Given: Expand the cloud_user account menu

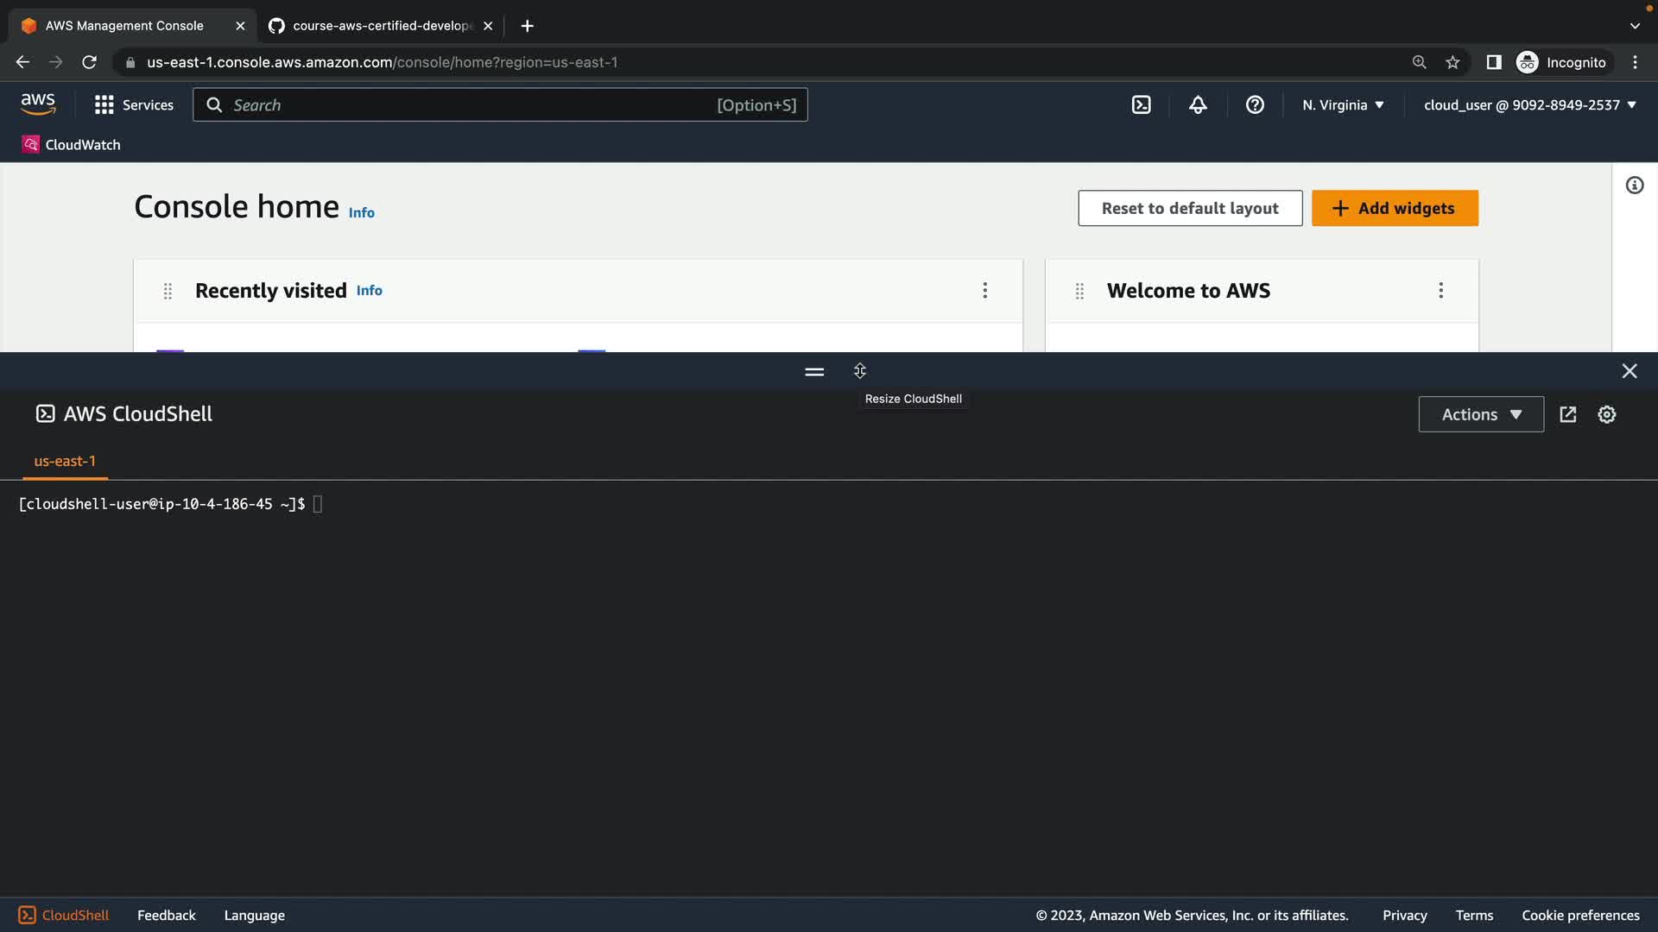Looking at the screenshot, I should point(1529,104).
